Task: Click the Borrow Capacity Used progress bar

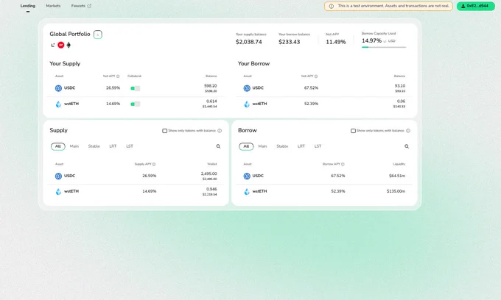Action: click(384, 47)
